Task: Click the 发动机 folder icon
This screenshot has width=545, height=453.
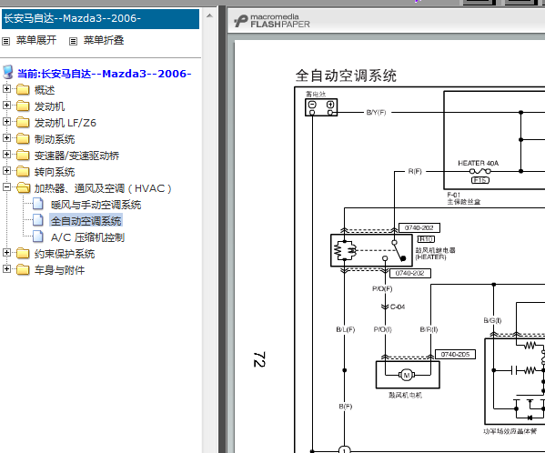Action: click(x=23, y=106)
